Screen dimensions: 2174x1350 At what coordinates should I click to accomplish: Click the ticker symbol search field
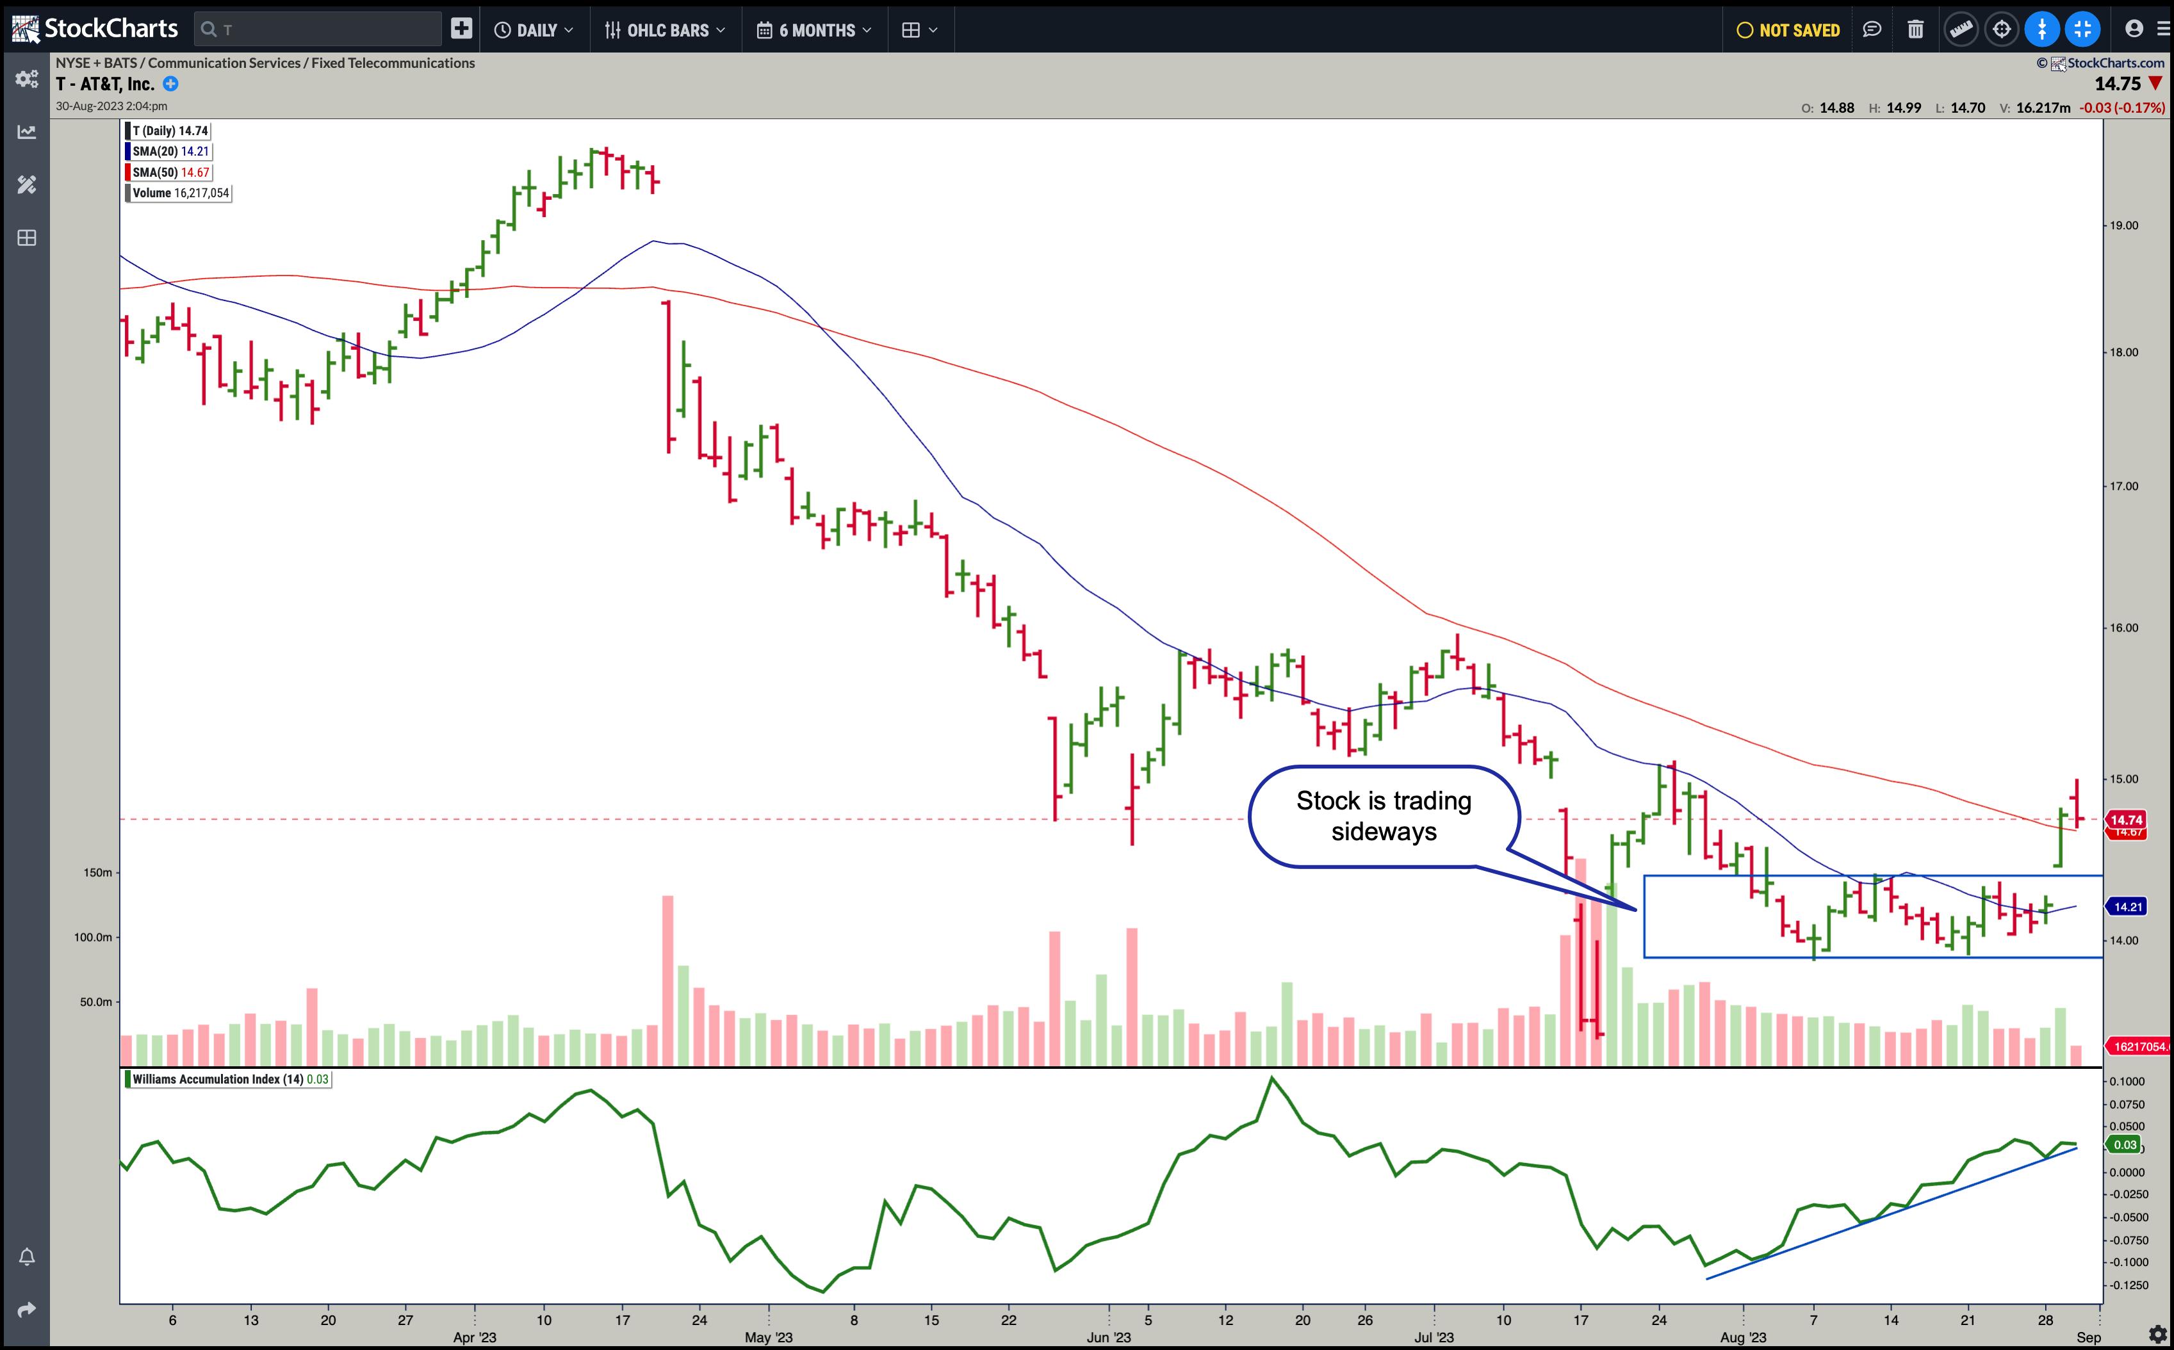tap(318, 29)
